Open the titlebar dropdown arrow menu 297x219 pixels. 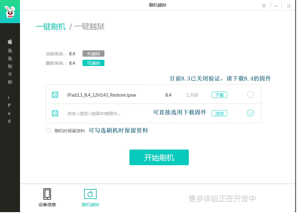tap(264, 5)
